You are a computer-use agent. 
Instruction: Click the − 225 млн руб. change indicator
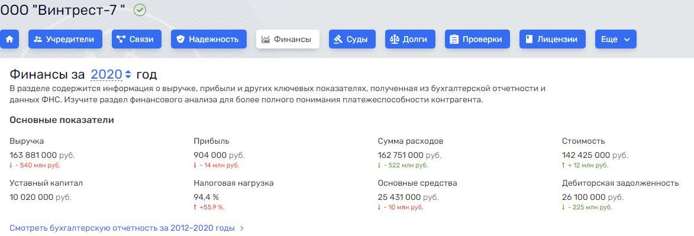[x=587, y=207]
